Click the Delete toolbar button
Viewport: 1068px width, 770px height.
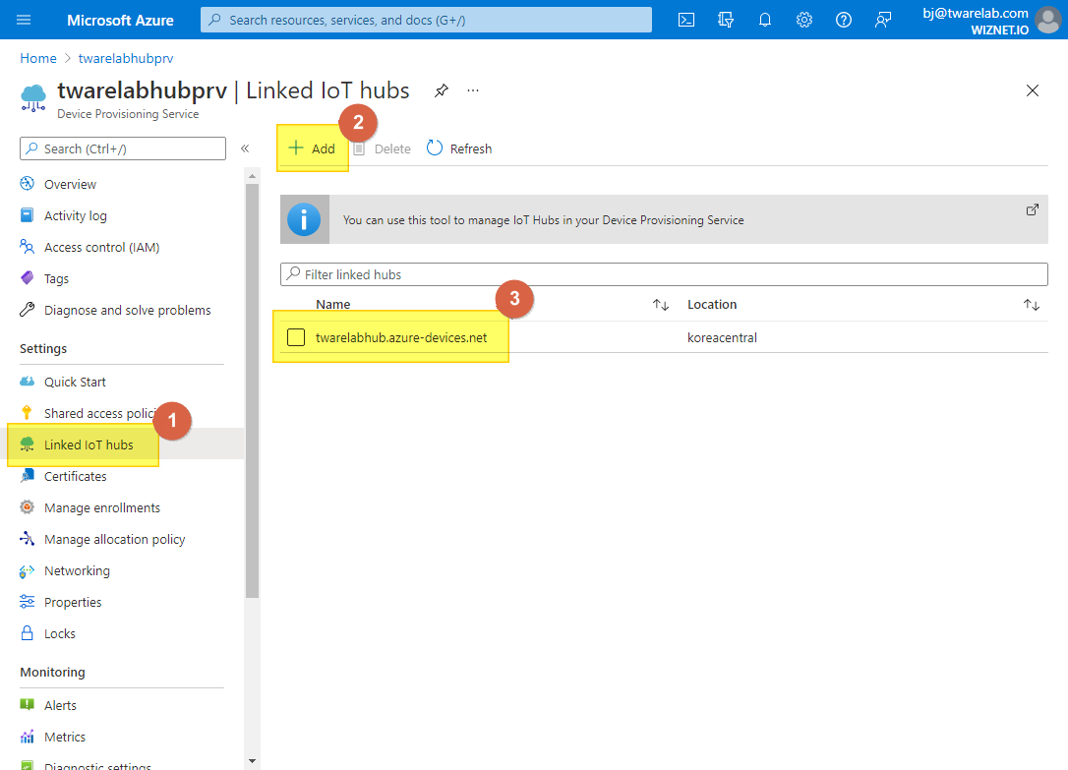click(383, 148)
